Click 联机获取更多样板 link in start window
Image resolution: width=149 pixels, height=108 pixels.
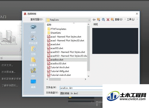(11, 79)
